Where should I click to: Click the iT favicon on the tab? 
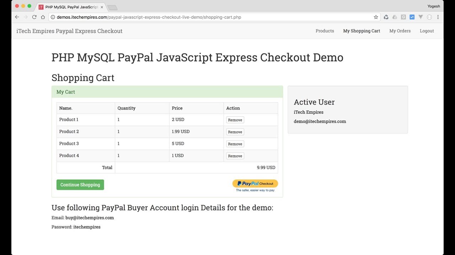[x=41, y=7]
